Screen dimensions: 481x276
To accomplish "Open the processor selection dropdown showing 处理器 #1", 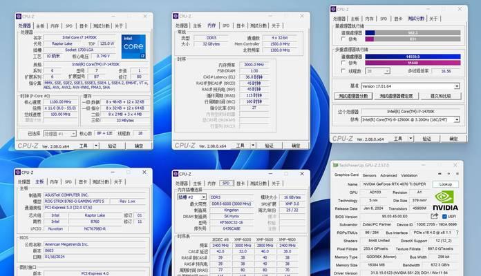I will coord(59,134).
